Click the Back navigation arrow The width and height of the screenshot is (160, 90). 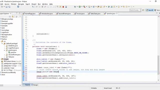click(127, 7)
